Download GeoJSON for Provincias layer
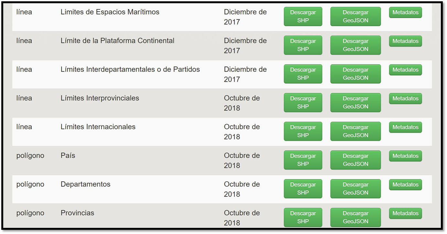This screenshot has height=234, width=447. tap(355, 217)
